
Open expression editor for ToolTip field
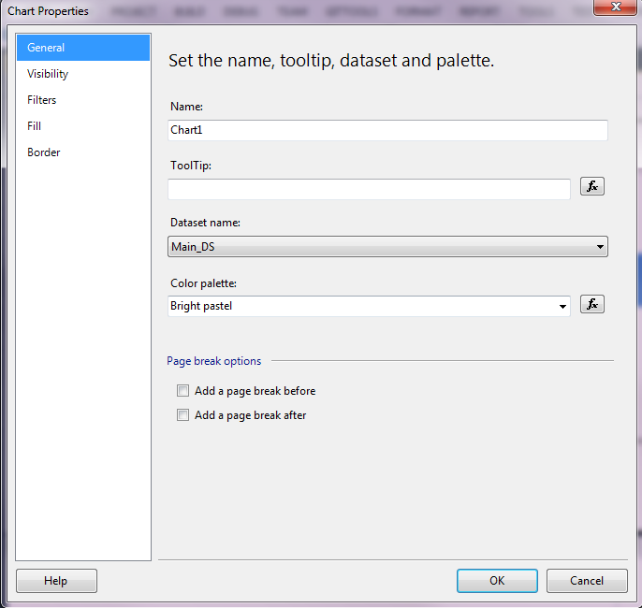[x=592, y=186]
